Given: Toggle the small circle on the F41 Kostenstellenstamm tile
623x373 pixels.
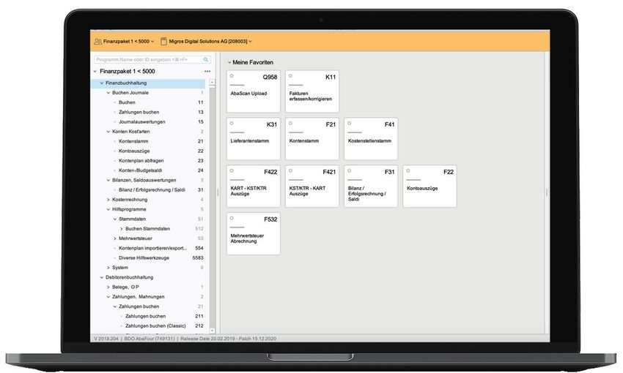Looking at the screenshot, I should pyautogui.click(x=349, y=124).
